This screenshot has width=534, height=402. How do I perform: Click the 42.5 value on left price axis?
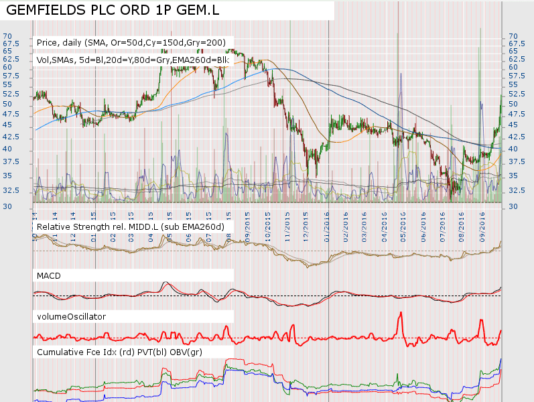11,137
